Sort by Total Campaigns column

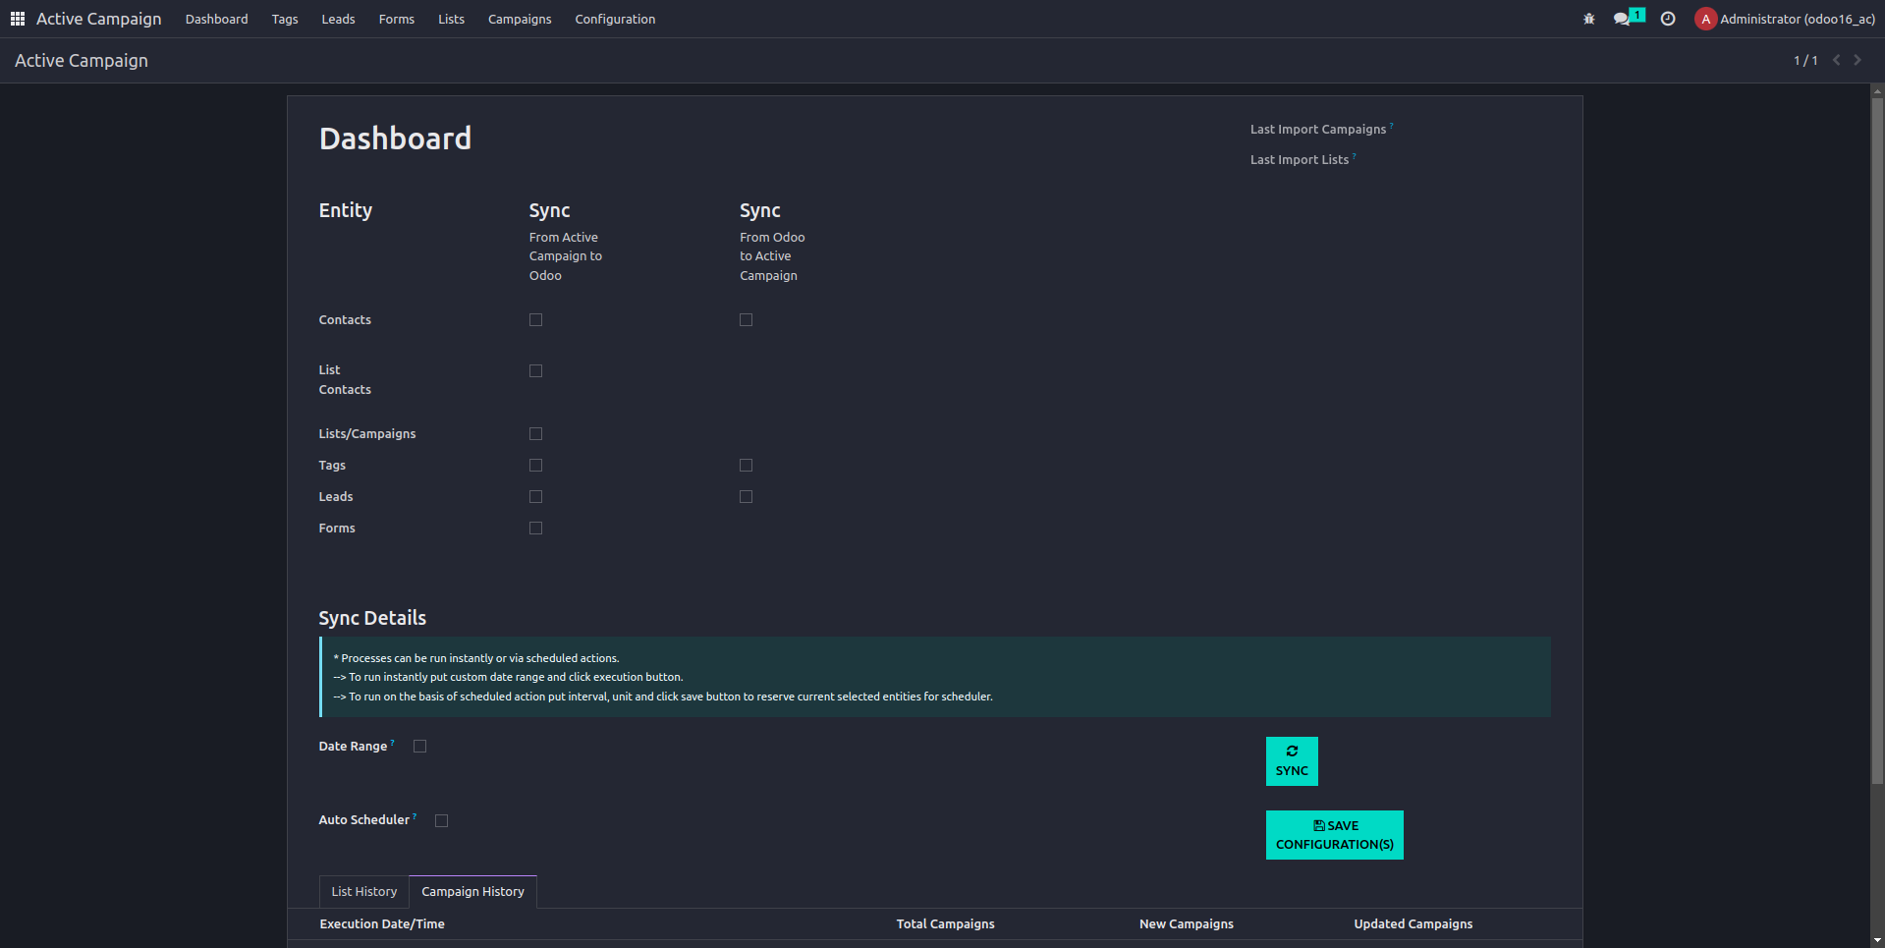tap(945, 923)
